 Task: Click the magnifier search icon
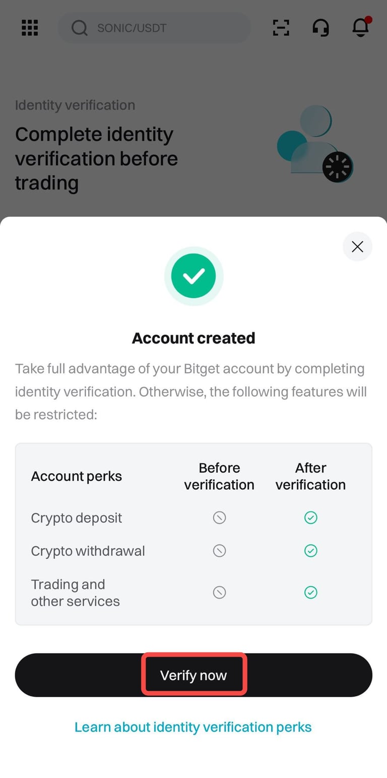(79, 28)
